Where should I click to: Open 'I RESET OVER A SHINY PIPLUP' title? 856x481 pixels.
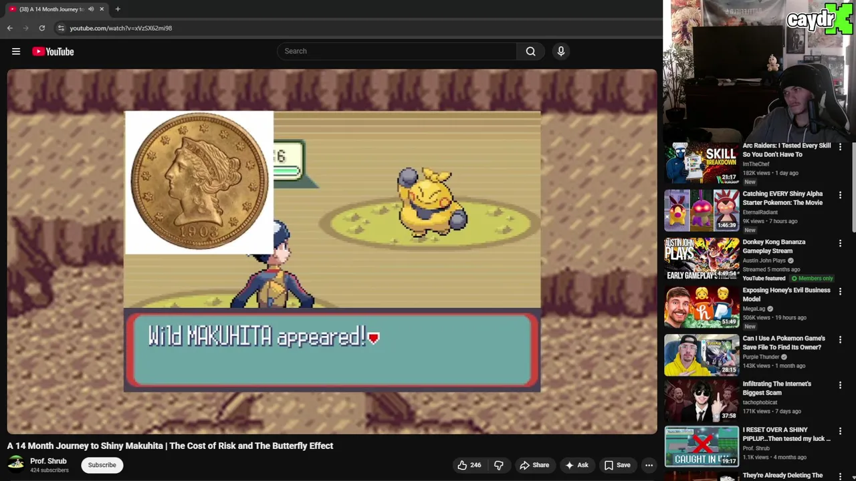pyautogui.click(x=786, y=434)
